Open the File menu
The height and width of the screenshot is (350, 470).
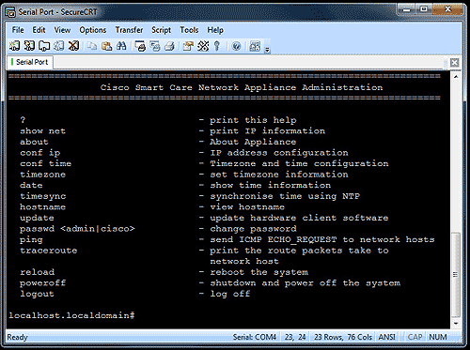18,30
